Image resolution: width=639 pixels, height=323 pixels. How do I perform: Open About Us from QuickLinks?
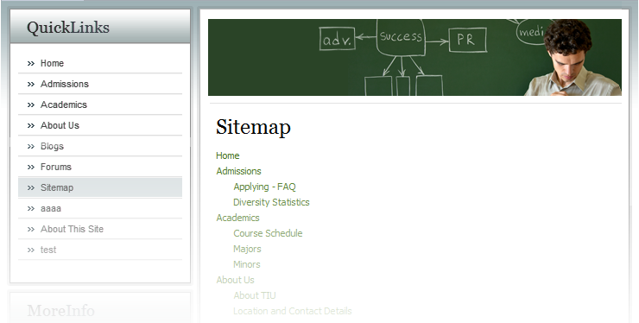coord(100,125)
